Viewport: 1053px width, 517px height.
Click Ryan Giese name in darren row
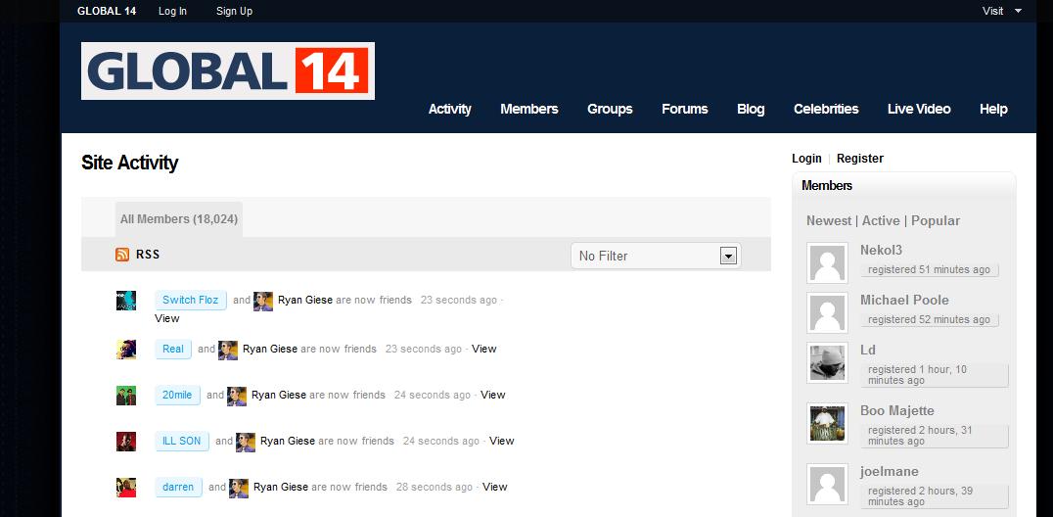pos(281,487)
